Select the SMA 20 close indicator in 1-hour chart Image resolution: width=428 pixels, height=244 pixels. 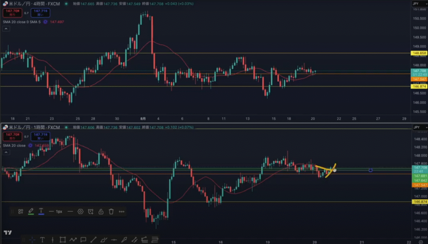(x=14, y=146)
